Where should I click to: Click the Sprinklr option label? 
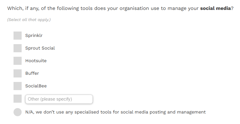[x=34, y=35]
